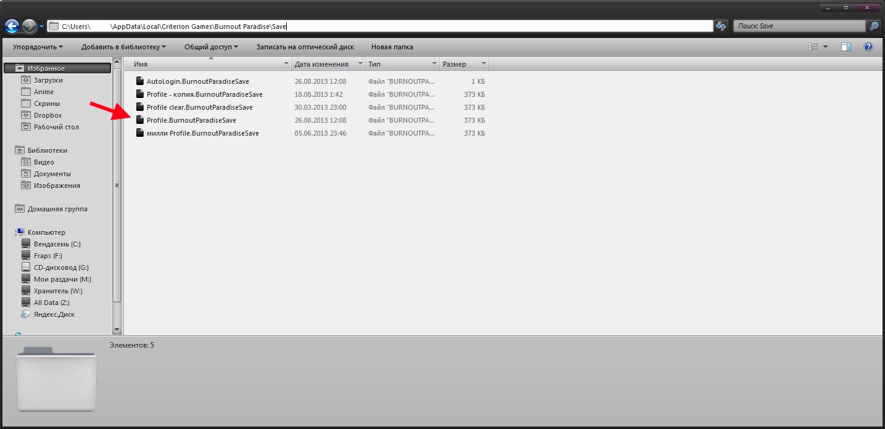Click the navigation pane scrollbar thumb
The image size is (885, 429).
click(117, 185)
